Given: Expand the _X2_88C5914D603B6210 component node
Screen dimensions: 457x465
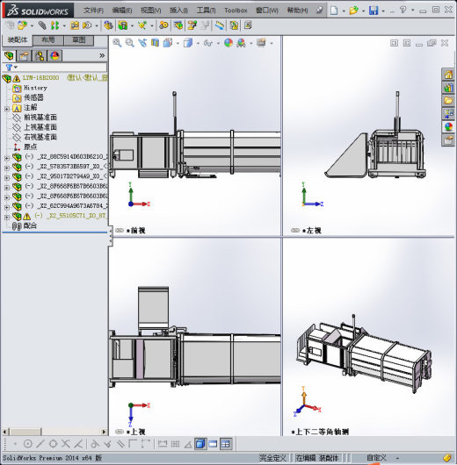Looking at the screenshot, I should coord(7,158).
